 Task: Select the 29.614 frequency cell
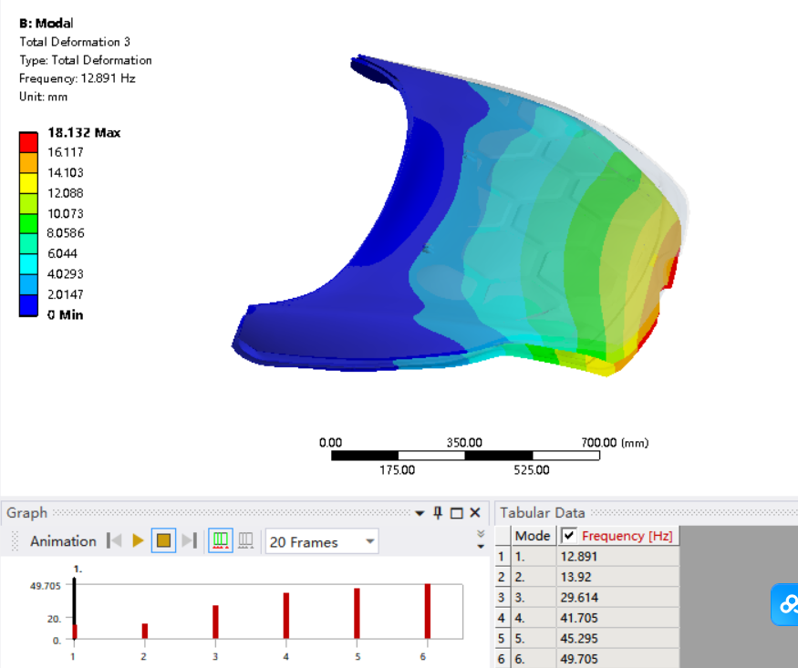[x=617, y=597]
